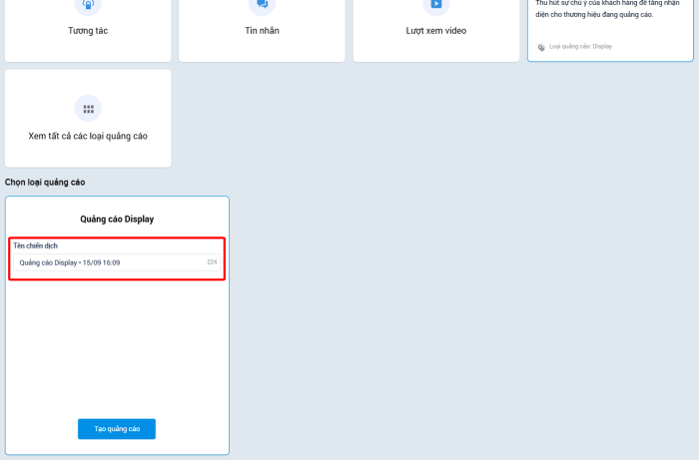The height and width of the screenshot is (460, 699).
Task: Choose the Tương tác card label
Action: [x=88, y=31]
